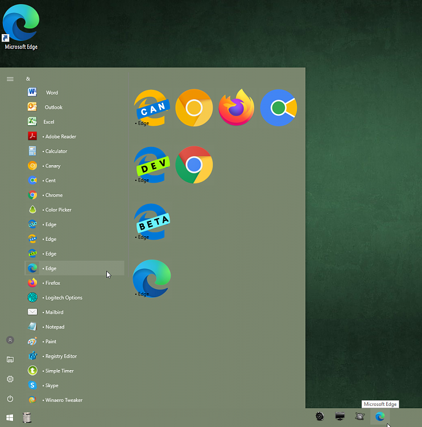This screenshot has width=422, height=427.
Task: Open the Calculator app
Action: (75, 151)
